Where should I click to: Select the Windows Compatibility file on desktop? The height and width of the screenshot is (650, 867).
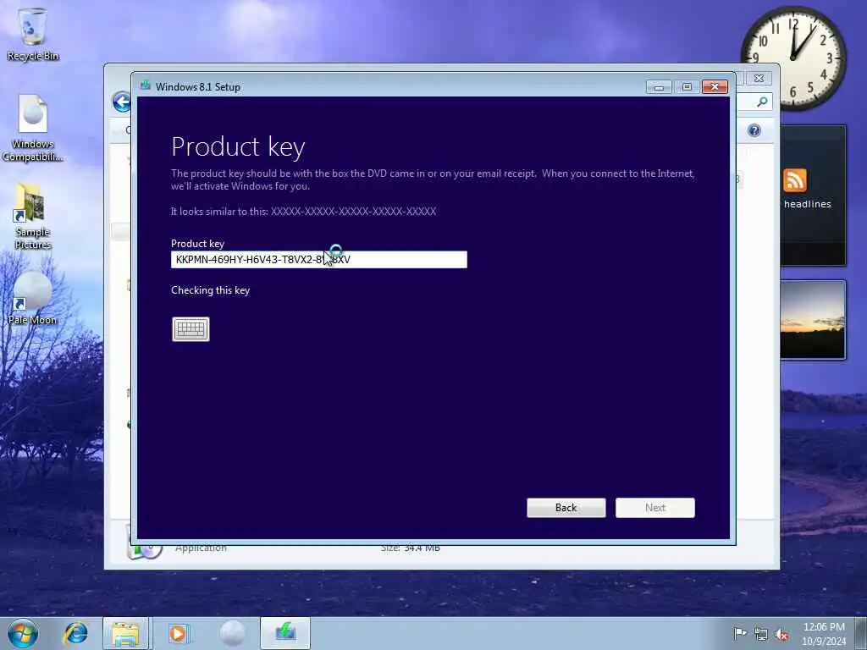[33, 129]
